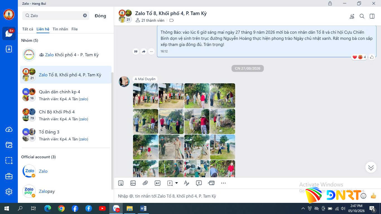Attach a file with the paperclip icon
Viewport: 381px width, 214px height.
[x=145, y=183]
